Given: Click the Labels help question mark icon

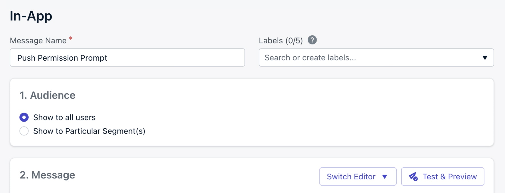Looking at the screenshot, I should point(312,40).
